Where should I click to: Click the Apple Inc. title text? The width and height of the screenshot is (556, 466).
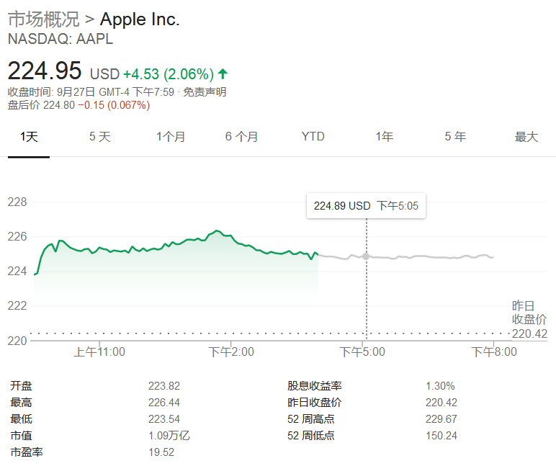140,19
